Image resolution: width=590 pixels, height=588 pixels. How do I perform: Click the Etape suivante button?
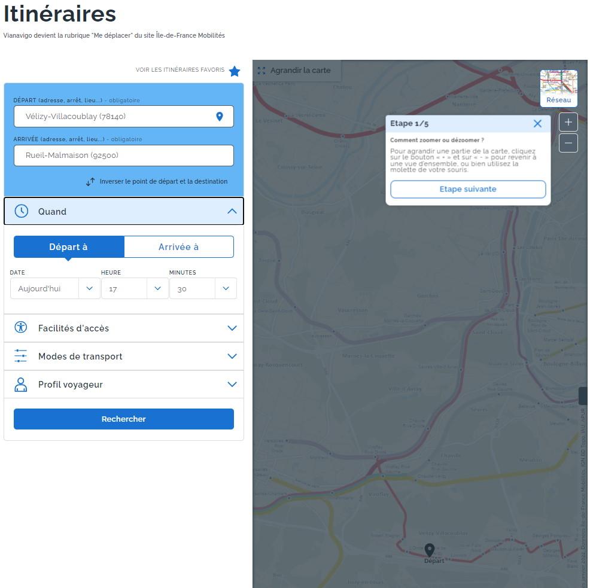pos(468,189)
